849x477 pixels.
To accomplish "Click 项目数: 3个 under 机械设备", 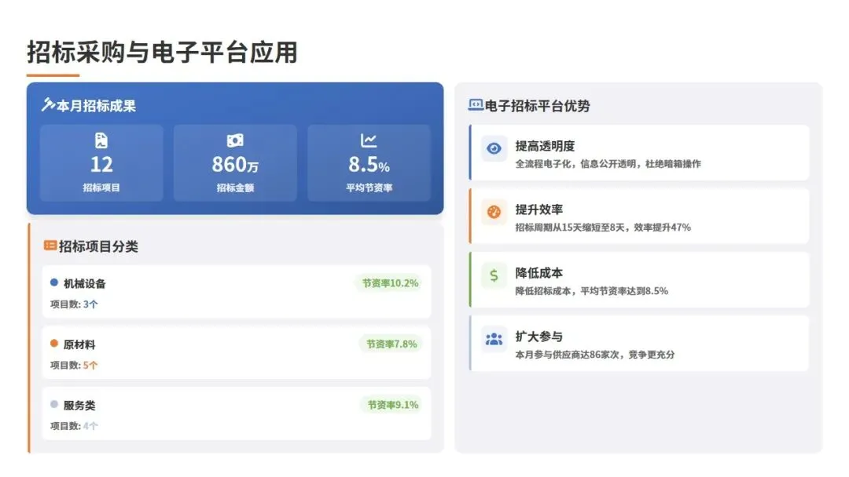I will [x=74, y=304].
